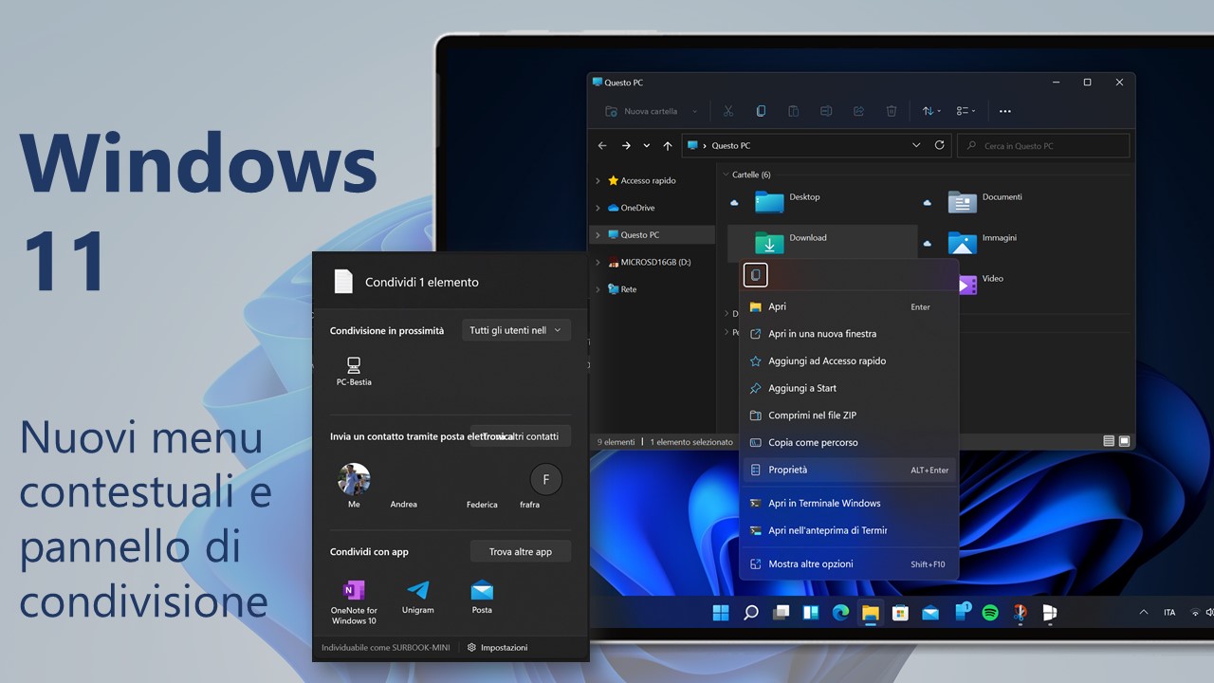This screenshot has width=1214, height=683.
Task: Open the Immagini folder
Action: pyautogui.click(x=982, y=242)
